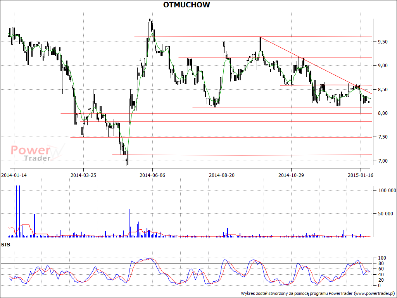Click the 7,50 price axis label
This screenshot has width=397, height=298.
point(383,137)
